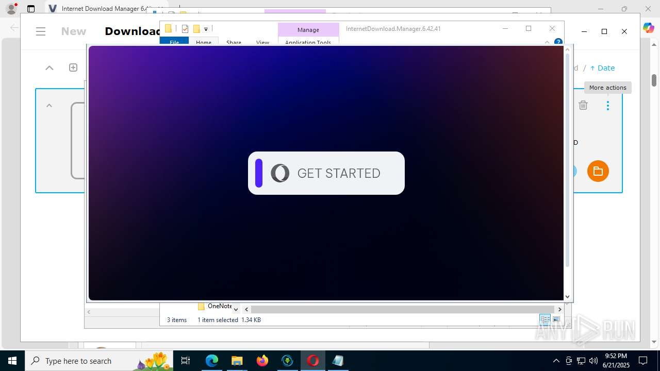This screenshot has height=371, width=660.
Task: Click the browser page vertical scrollbar thumb
Action: [x=654, y=80]
